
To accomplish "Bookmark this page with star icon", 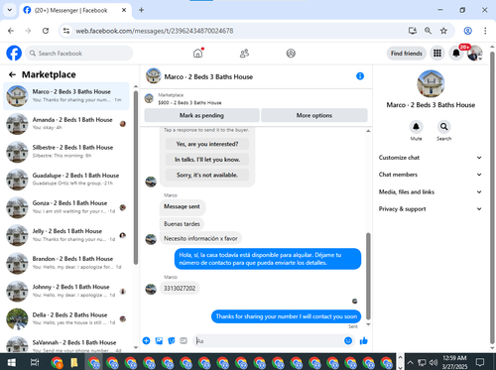I will (443, 31).
